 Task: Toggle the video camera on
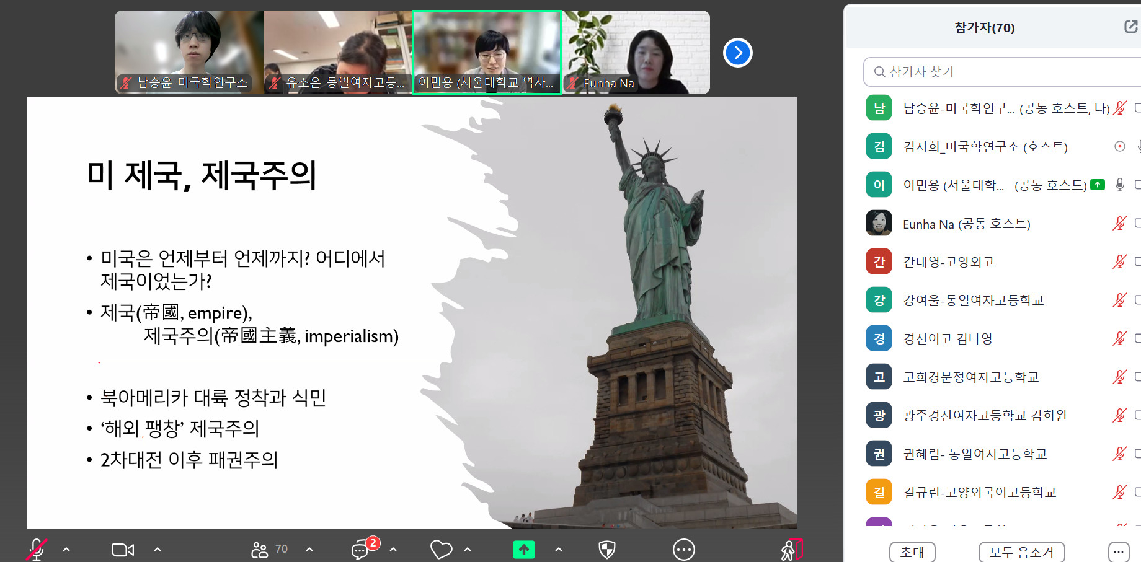click(123, 550)
